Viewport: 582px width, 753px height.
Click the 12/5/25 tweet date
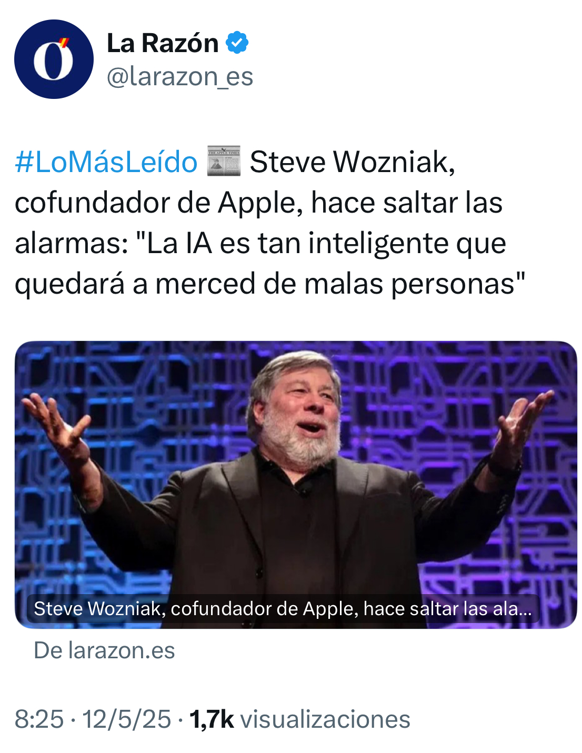[127, 719]
